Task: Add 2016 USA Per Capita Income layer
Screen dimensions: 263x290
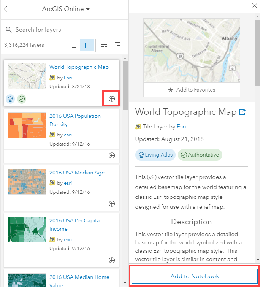Action: [x=112, y=260]
